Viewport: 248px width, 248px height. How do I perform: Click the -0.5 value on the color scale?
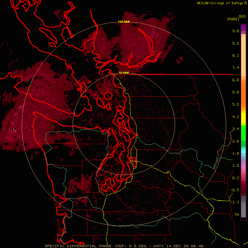[x=234, y=190]
